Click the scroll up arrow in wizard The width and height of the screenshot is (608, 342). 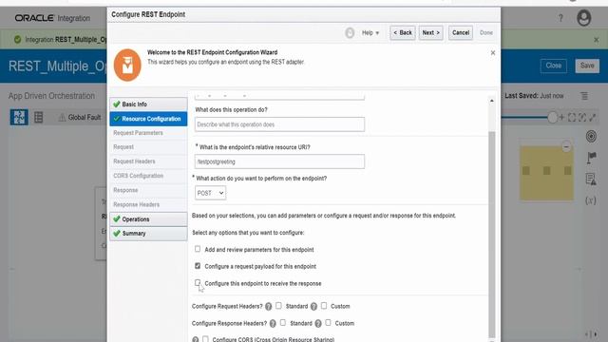[492, 101]
